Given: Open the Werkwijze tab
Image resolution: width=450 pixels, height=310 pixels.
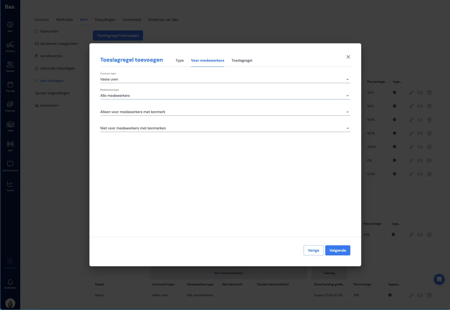Looking at the screenshot, I should pos(64,19).
